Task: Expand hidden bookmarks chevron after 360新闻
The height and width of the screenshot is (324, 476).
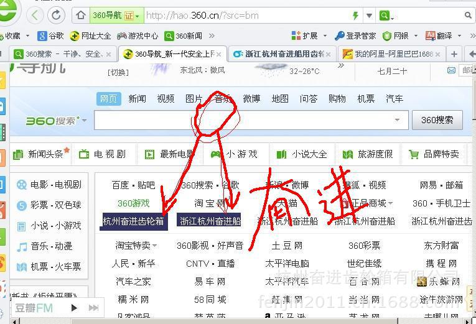Action: 212,36
